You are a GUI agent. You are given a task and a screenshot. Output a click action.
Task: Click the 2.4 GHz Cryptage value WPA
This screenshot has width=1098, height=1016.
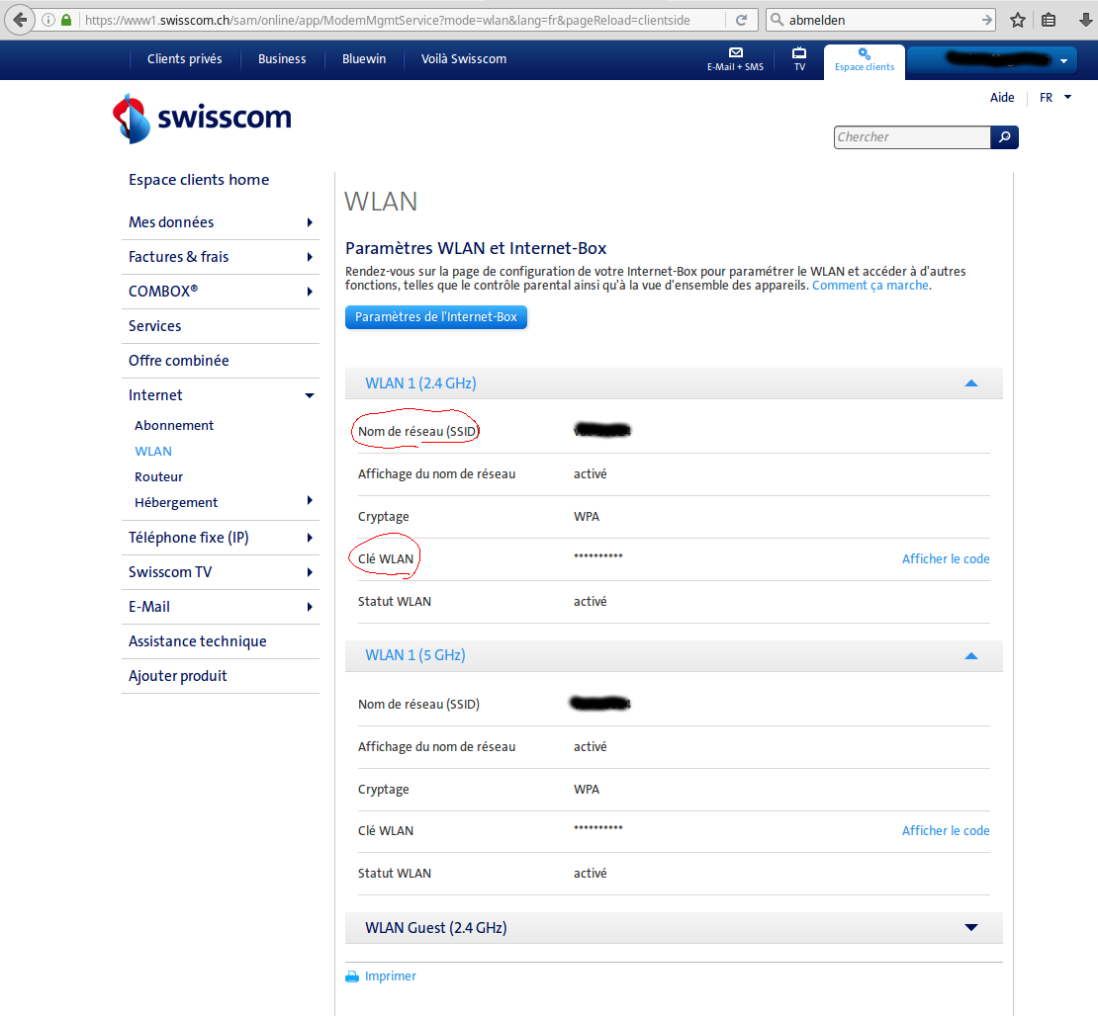(x=587, y=516)
